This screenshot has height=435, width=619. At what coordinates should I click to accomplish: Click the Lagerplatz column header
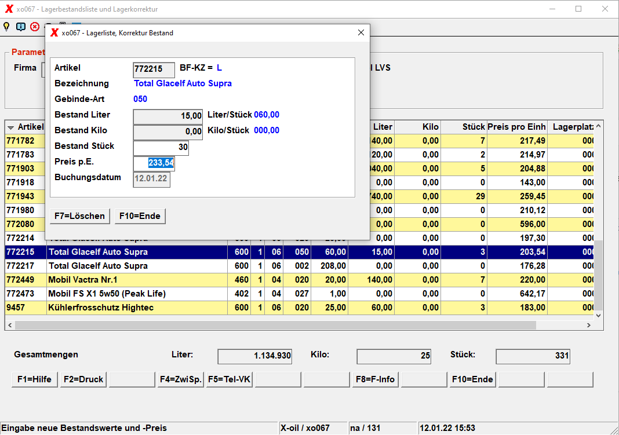(x=571, y=127)
